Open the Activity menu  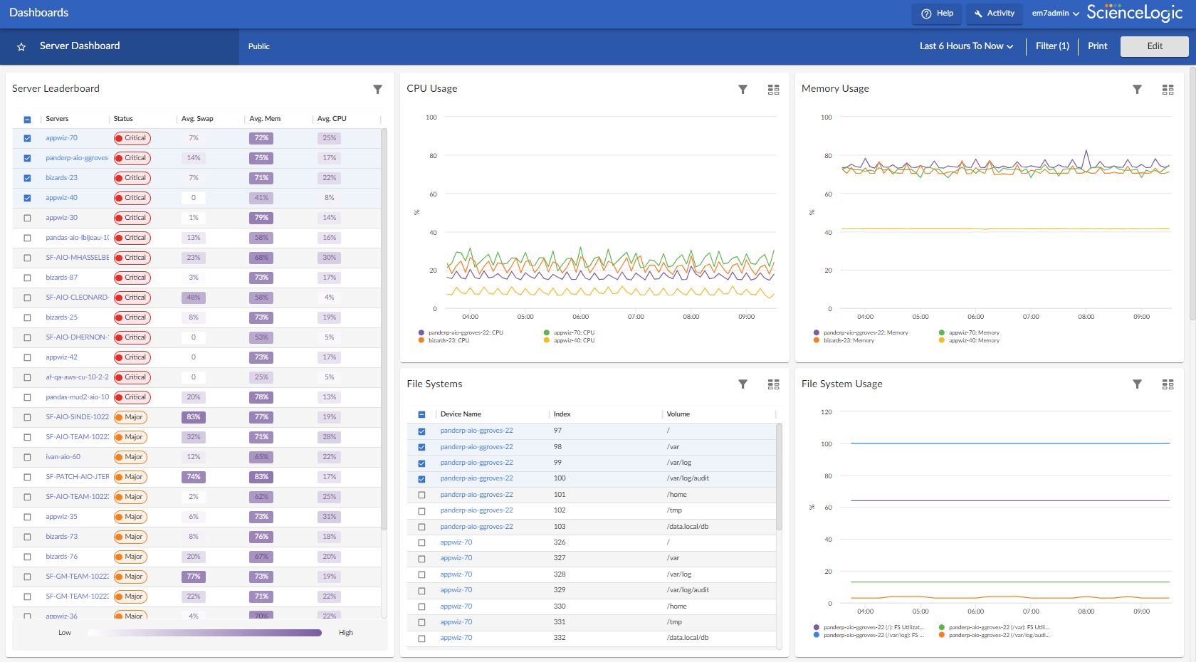[x=994, y=14]
